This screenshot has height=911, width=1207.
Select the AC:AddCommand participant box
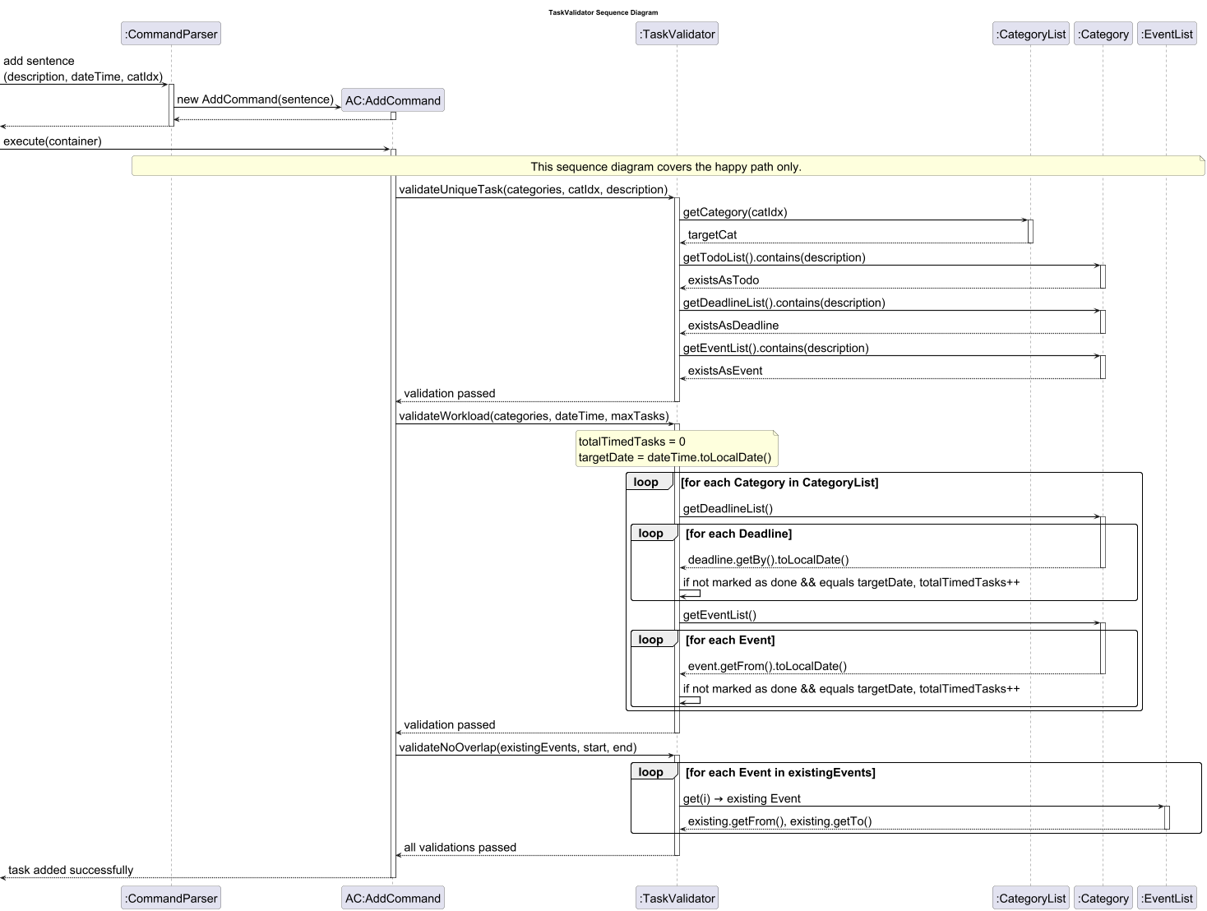[392, 99]
